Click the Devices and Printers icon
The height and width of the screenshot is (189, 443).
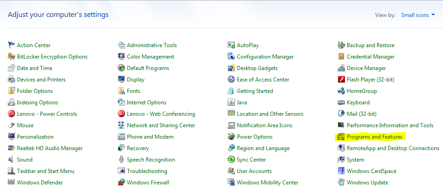tap(11, 80)
